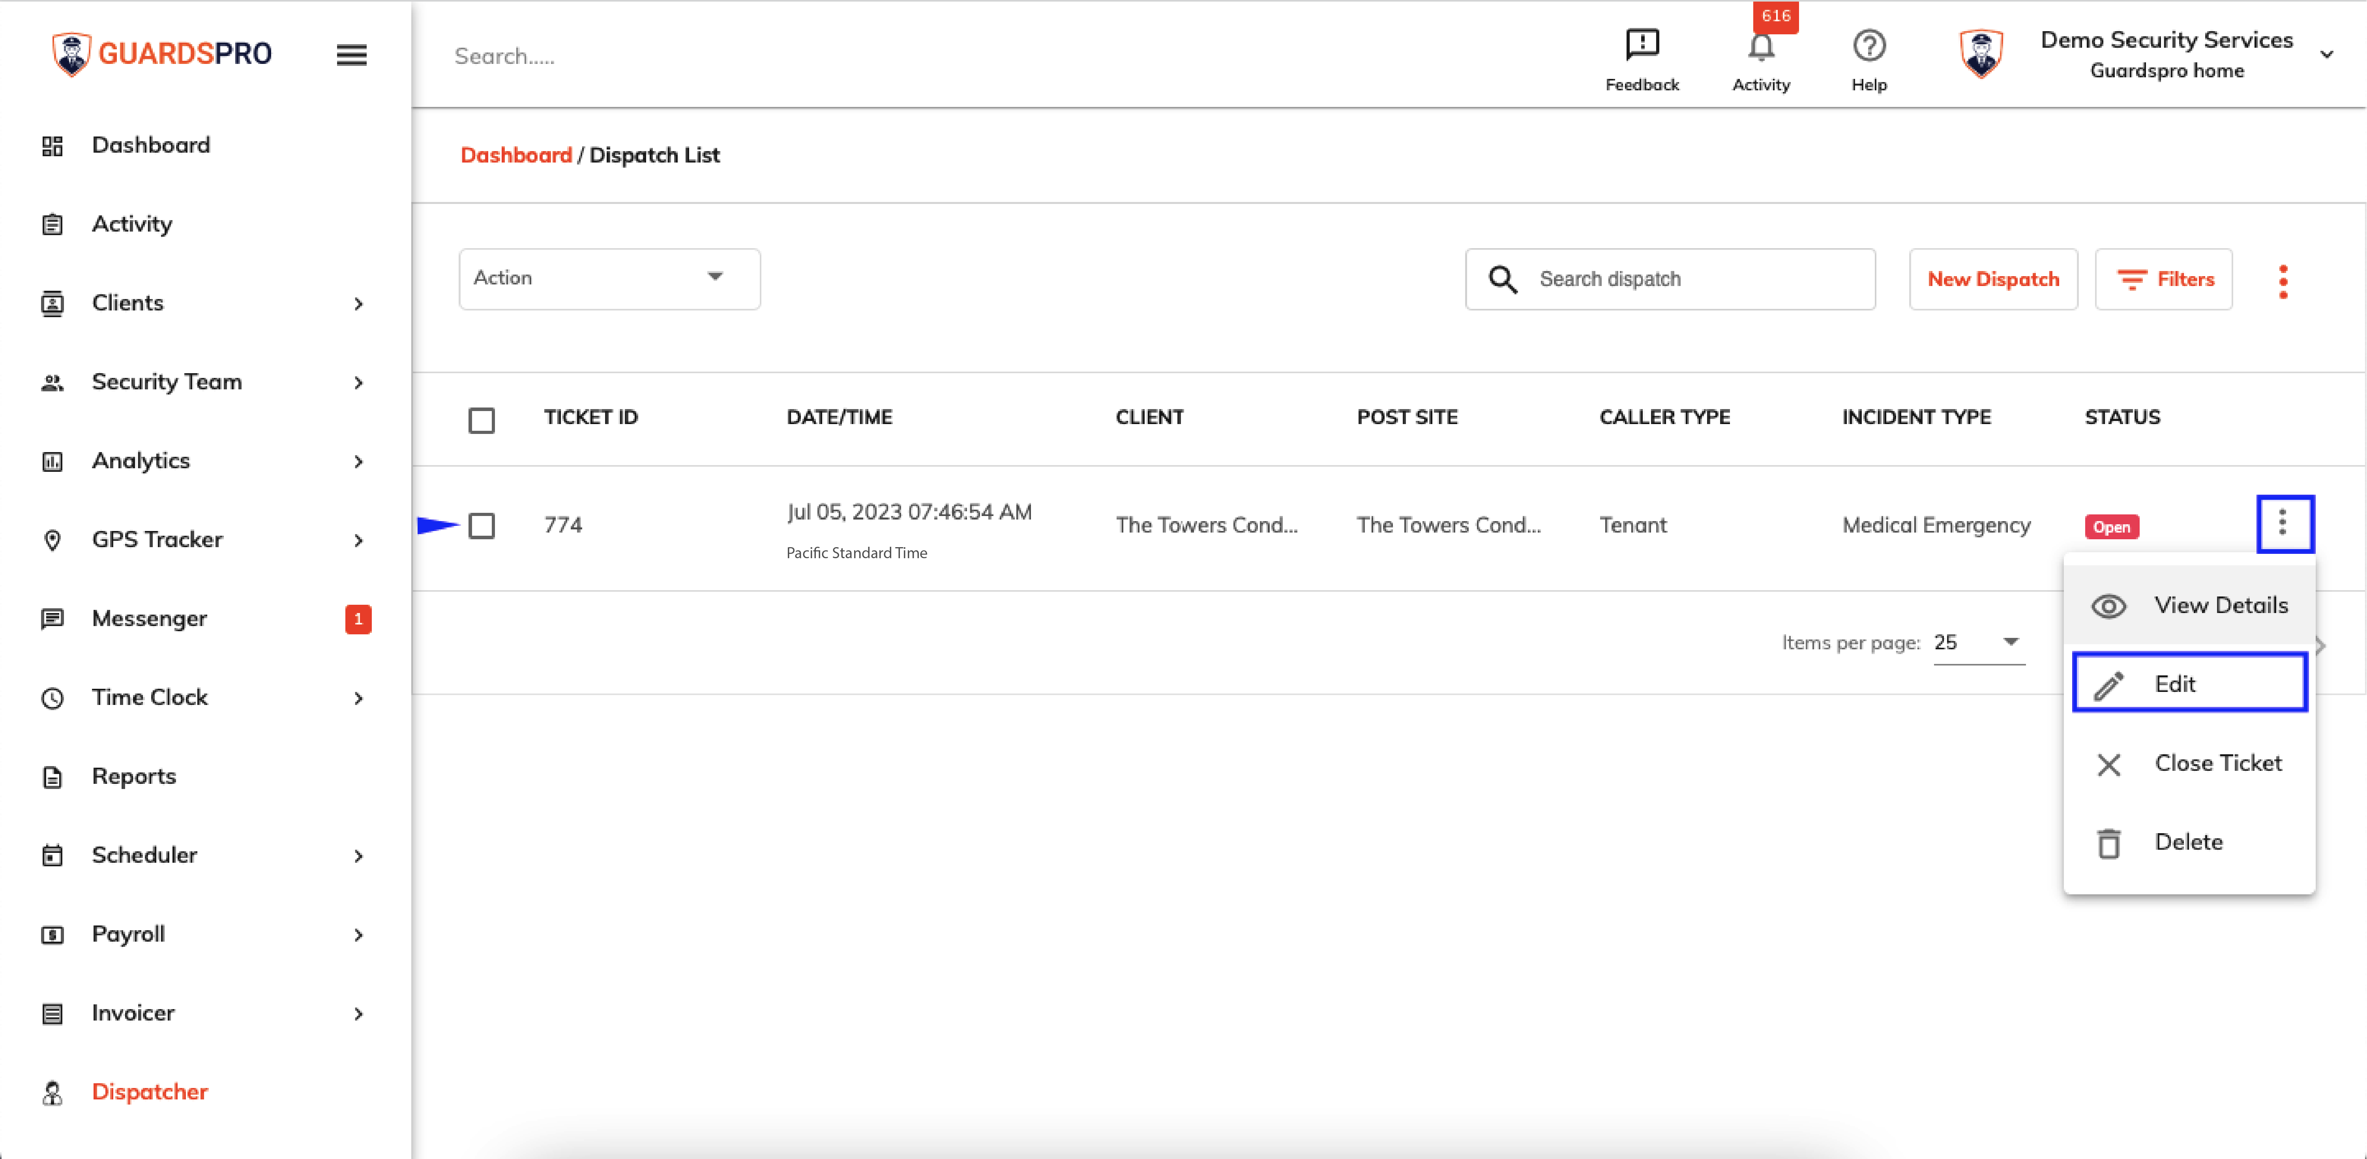Viewport: 2367px width, 1159px height.
Task: Click the Feedback icon in top bar
Action: [x=1642, y=44]
